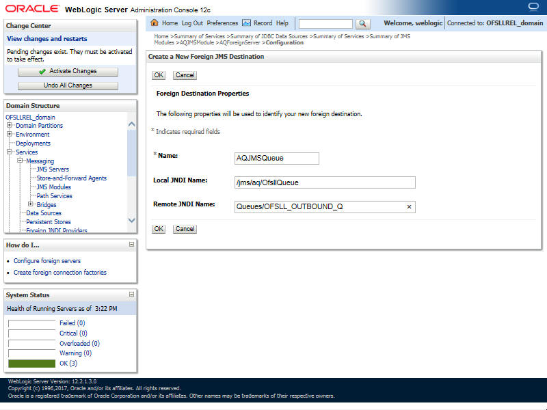The height and width of the screenshot is (410, 547).
Task: Click the Name field with AQJMSQueue
Action: (277, 159)
